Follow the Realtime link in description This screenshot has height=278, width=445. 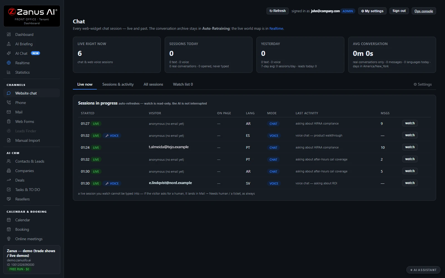click(276, 28)
